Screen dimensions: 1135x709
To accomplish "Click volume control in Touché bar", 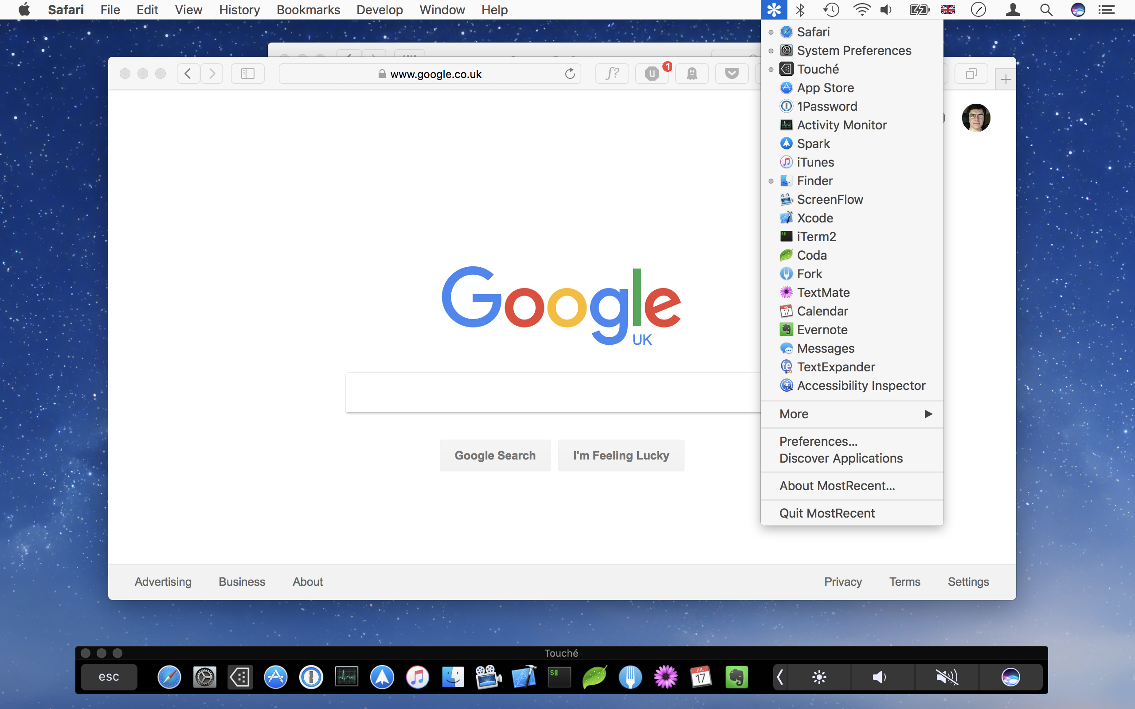I will tap(879, 677).
